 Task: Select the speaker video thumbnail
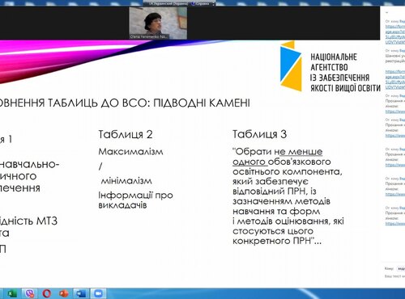click(x=158, y=23)
